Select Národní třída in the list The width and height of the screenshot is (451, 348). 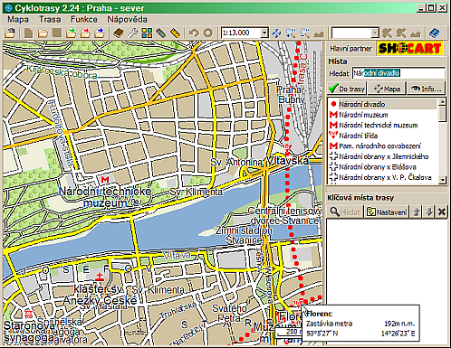click(383, 136)
